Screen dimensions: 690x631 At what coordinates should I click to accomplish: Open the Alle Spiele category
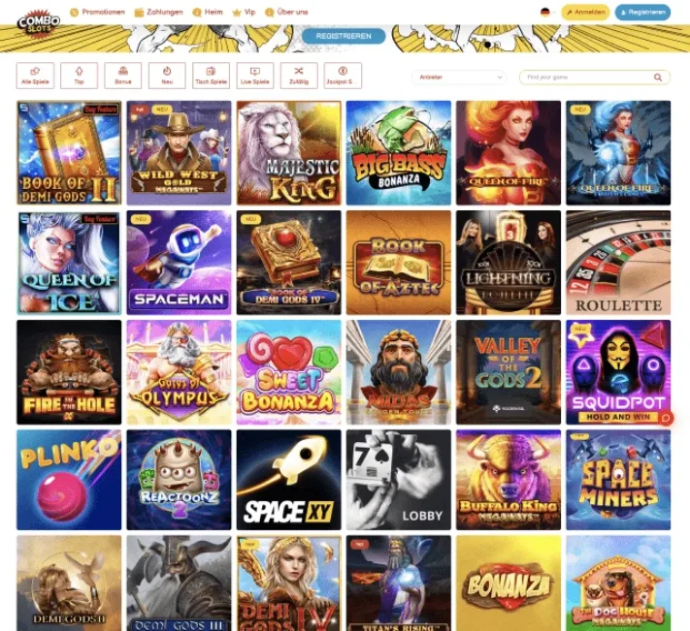(35, 76)
